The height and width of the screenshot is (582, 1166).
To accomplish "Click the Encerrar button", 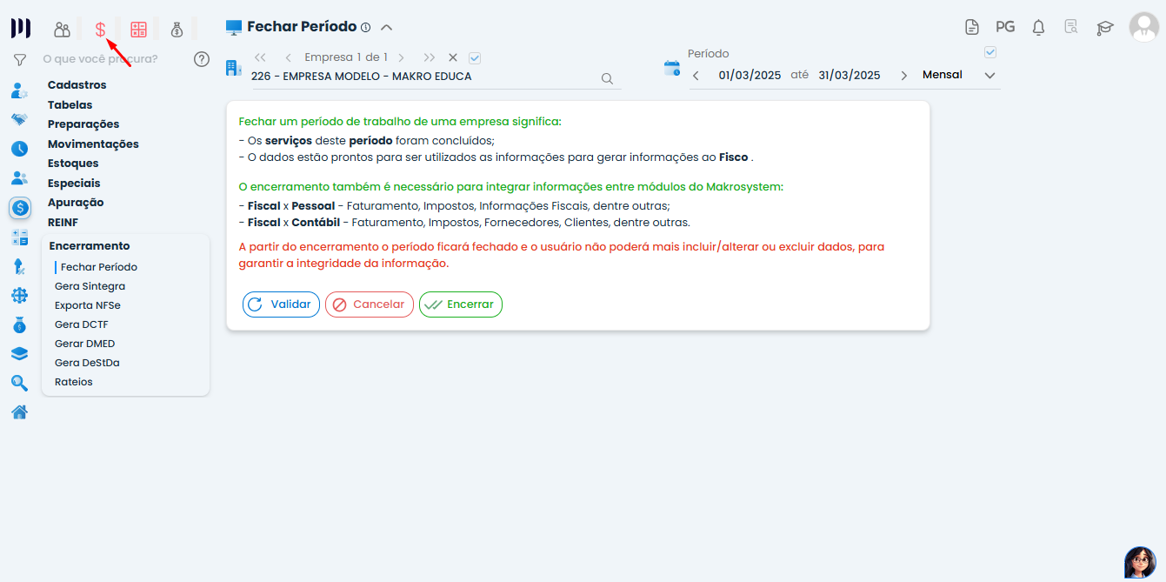I will (x=461, y=304).
